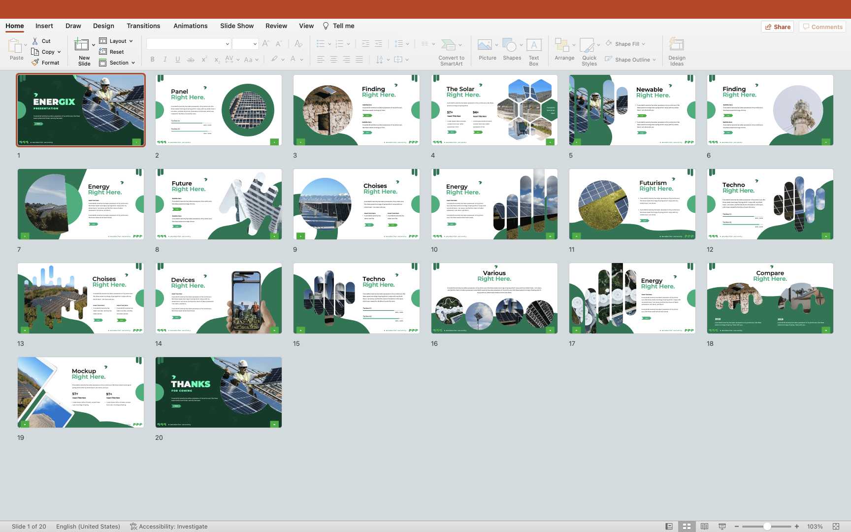Open Design Ideas pane
The height and width of the screenshot is (532, 851).
(x=677, y=45)
